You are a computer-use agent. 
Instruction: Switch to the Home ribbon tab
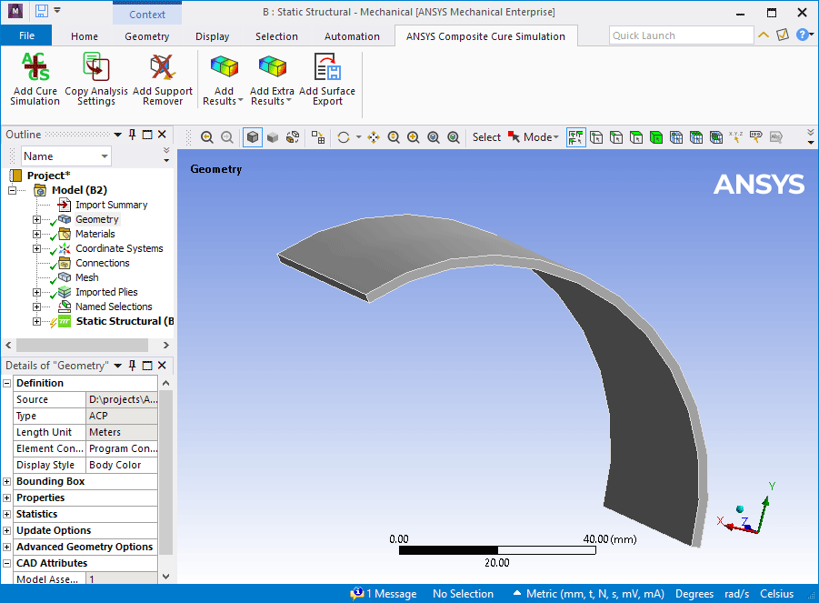(x=84, y=36)
